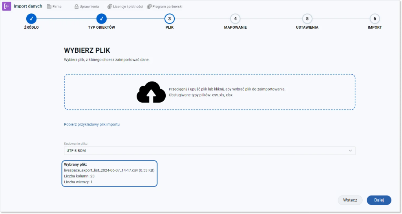Click Pobierz przykładowy plik importu link
Image resolution: width=402 pixels, height=214 pixels.
(x=92, y=124)
